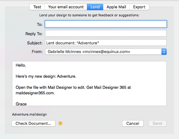Click inside the message body text area

[x=89, y=84]
